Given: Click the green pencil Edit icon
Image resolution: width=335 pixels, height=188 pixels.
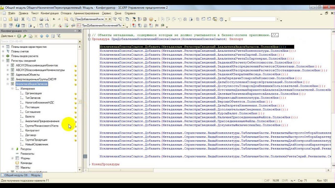Looking at the screenshot, I should [25, 36].
